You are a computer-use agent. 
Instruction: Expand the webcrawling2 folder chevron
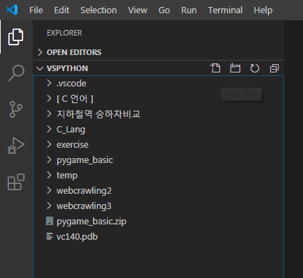point(49,190)
